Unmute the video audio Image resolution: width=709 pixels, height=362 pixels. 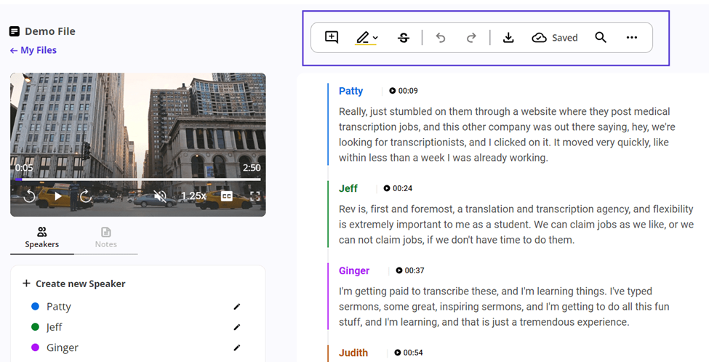click(x=159, y=196)
